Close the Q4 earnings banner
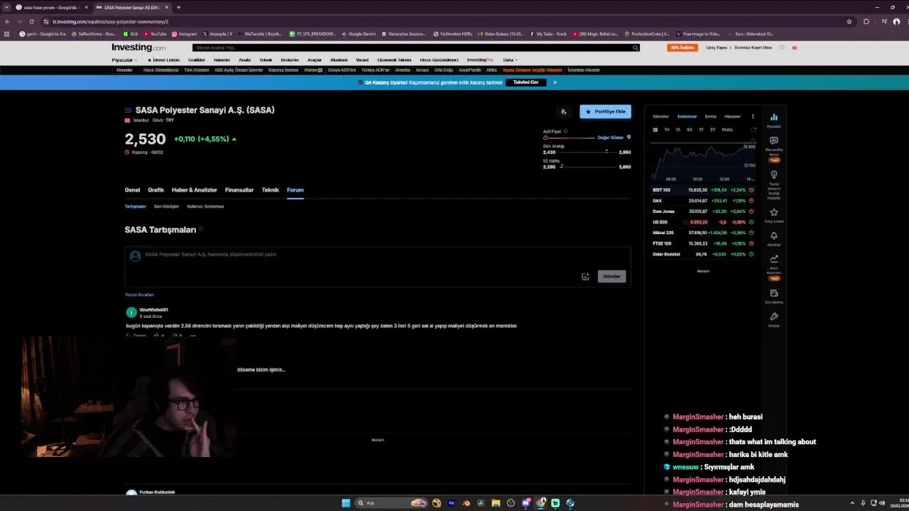909x511 pixels. click(555, 82)
